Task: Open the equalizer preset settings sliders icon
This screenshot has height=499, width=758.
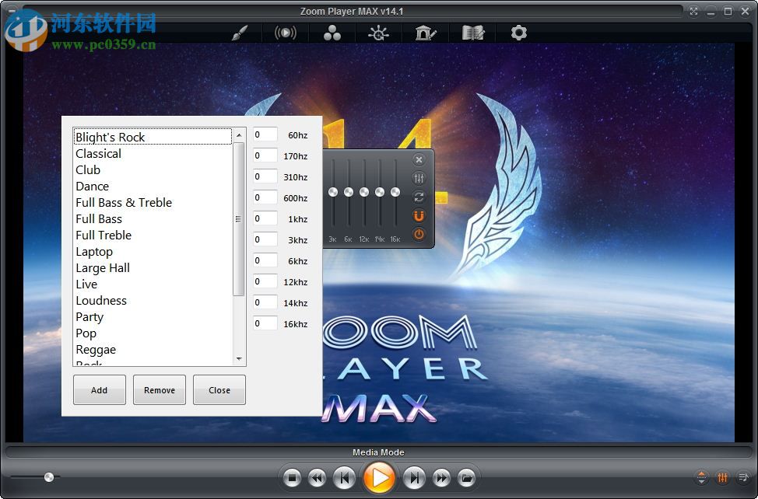Action: pyautogui.click(x=419, y=177)
